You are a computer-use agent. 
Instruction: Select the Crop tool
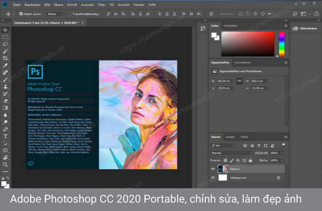(5, 58)
